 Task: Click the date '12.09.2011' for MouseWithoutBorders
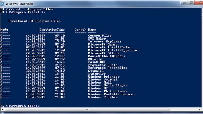[35, 56]
